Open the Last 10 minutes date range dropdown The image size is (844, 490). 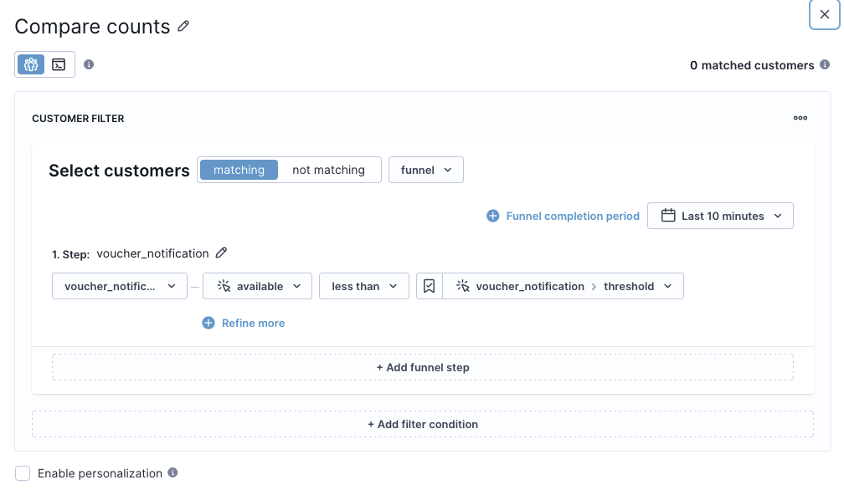click(720, 216)
